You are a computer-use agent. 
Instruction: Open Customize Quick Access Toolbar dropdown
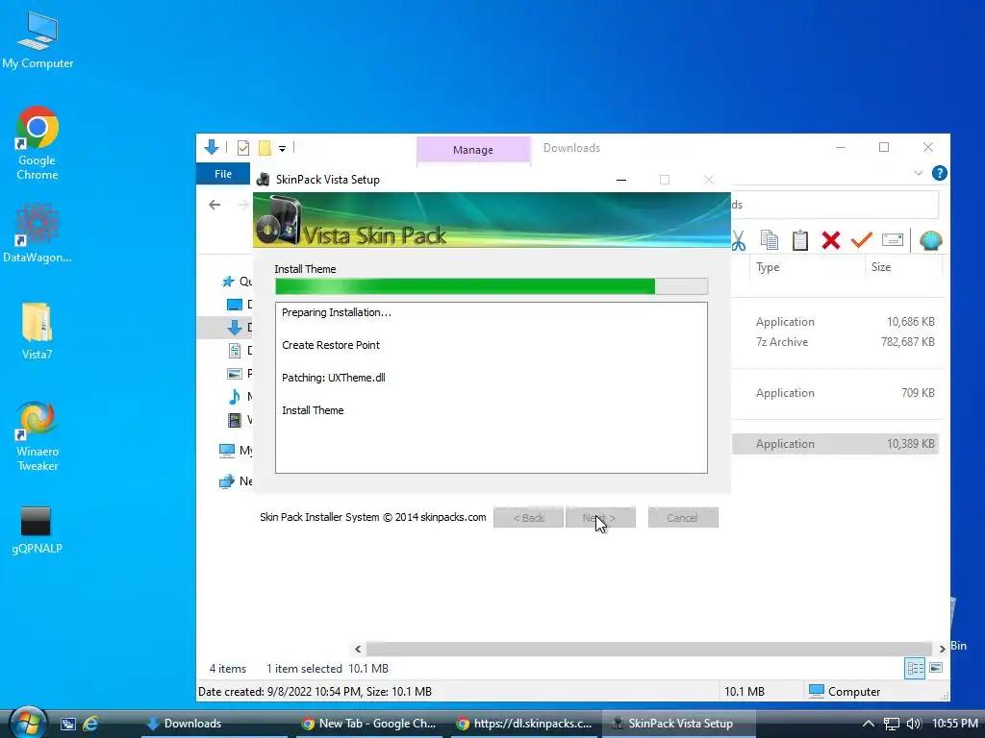[282, 149]
